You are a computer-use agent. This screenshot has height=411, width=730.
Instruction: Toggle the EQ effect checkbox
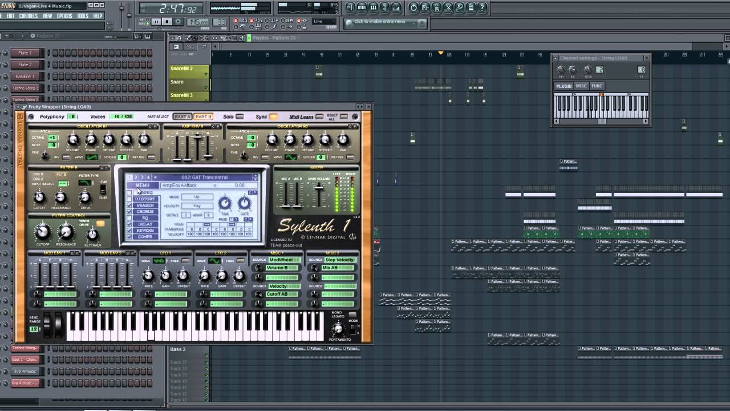point(129,218)
